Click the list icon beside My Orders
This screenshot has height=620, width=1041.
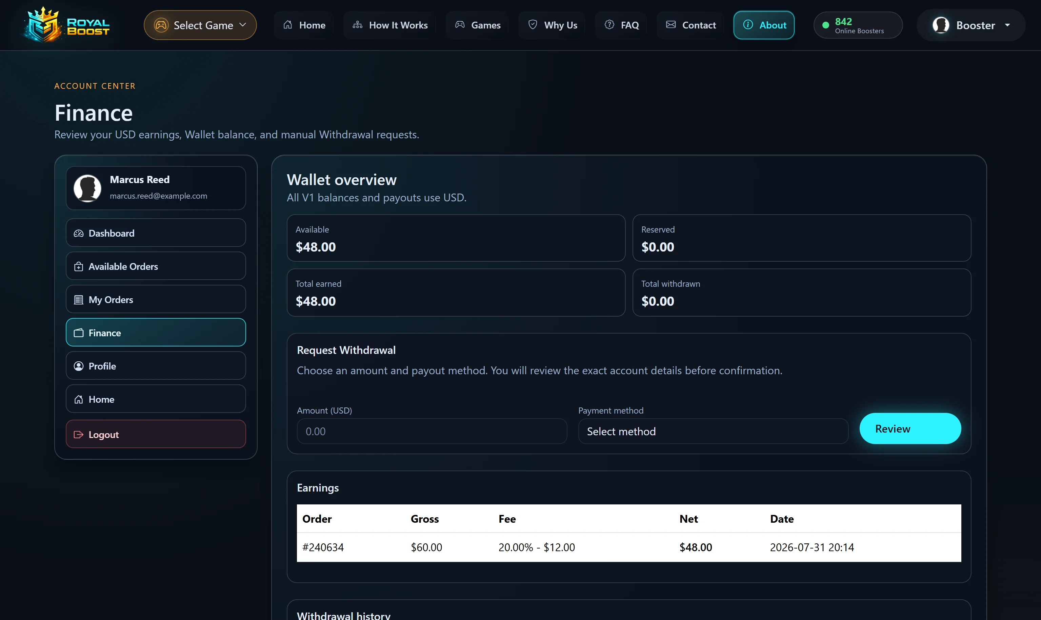tap(79, 300)
